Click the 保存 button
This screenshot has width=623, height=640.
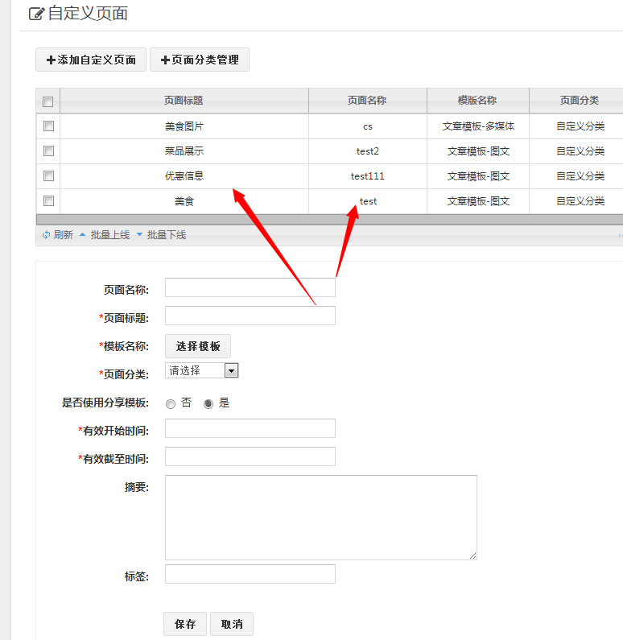point(185,624)
